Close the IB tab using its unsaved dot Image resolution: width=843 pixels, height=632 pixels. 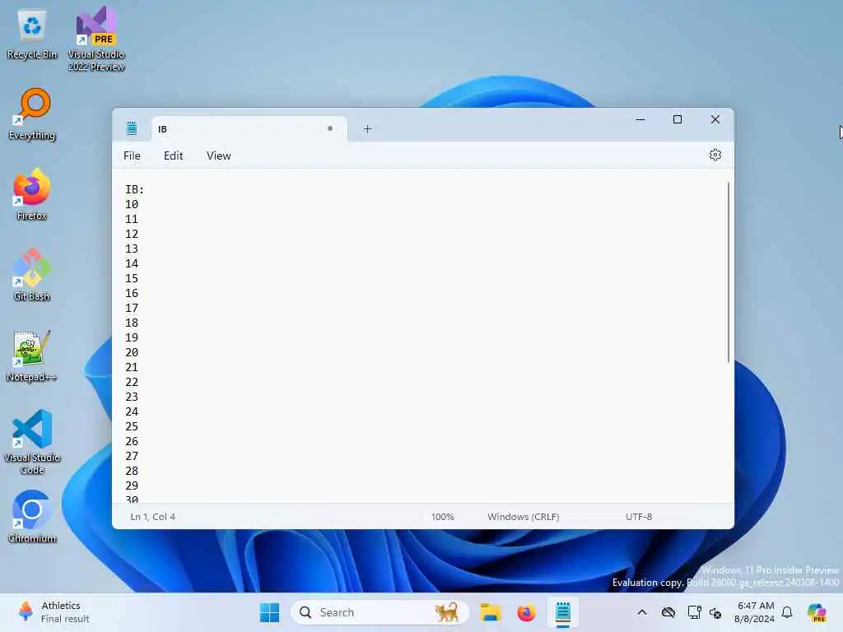click(x=329, y=128)
